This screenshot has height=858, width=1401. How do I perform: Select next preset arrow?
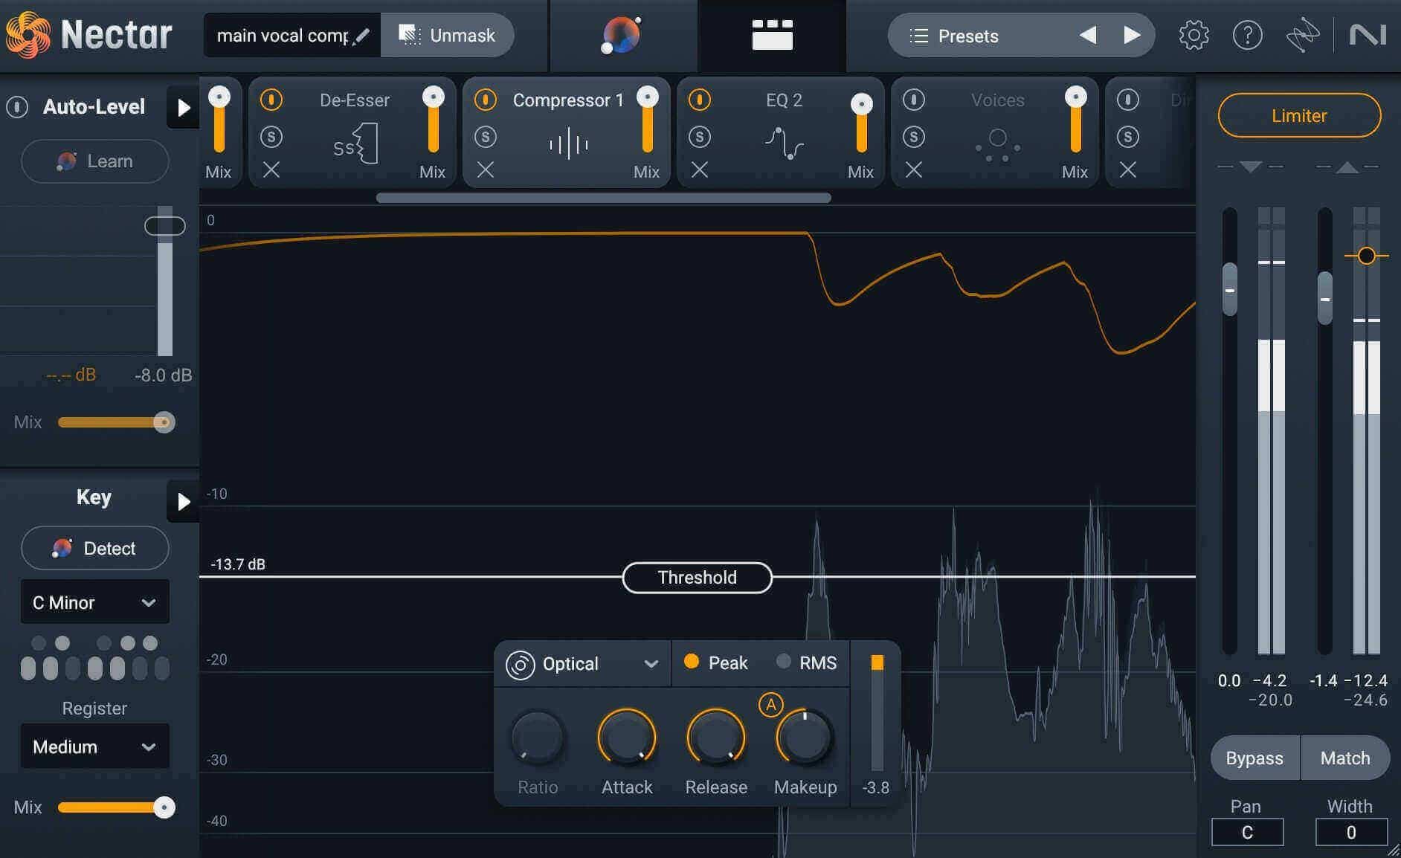[1131, 35]
